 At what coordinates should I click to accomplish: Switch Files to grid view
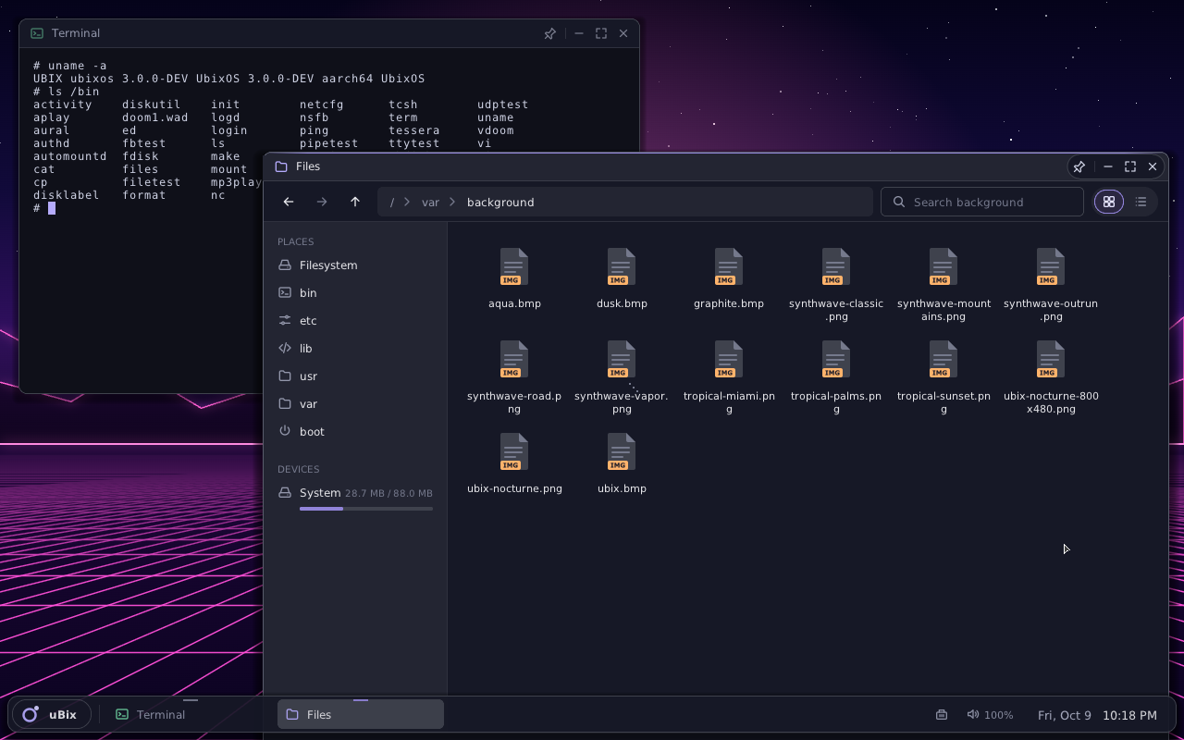[x=1109, y=202]
